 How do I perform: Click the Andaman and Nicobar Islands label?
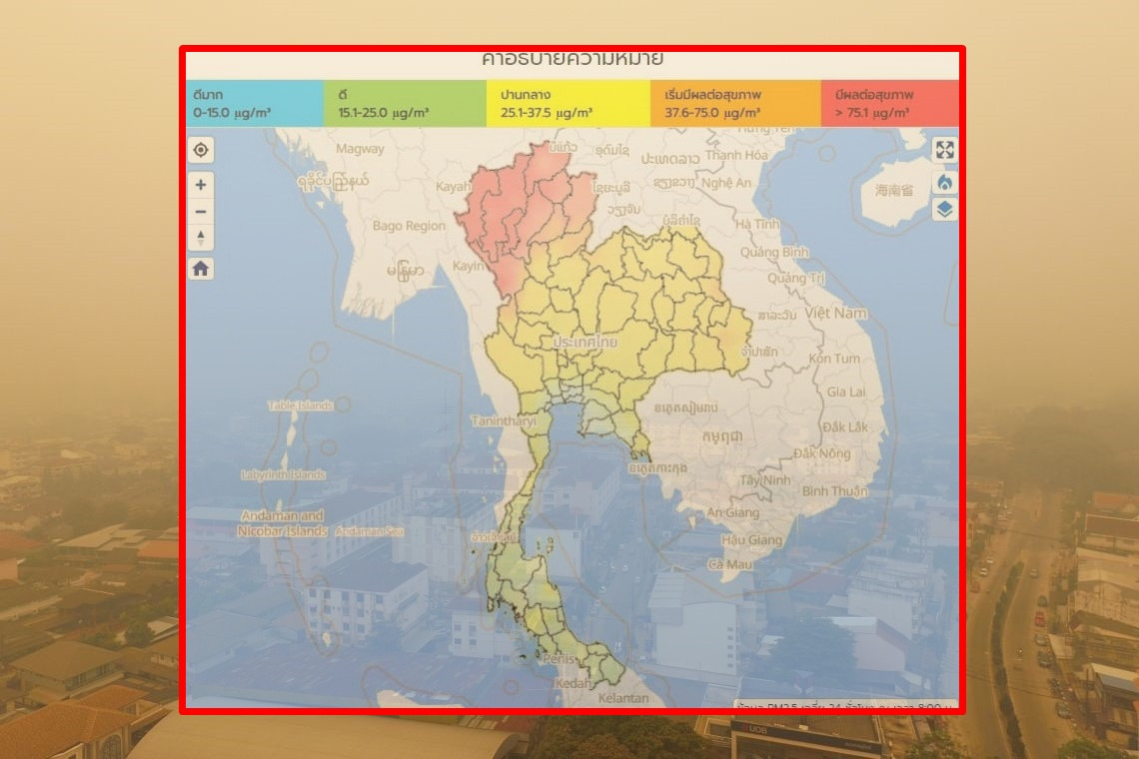282,523
